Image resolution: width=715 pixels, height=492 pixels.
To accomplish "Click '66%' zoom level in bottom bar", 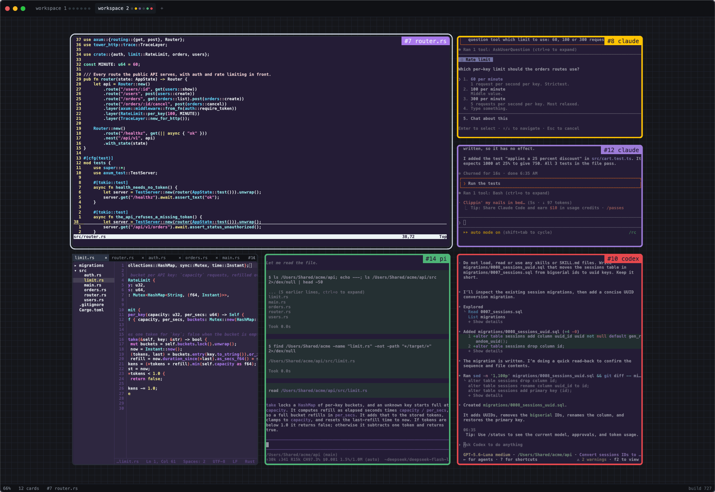I will click(7, 488).
